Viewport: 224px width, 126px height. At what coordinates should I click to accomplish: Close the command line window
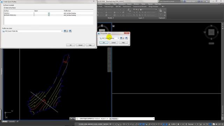point(71,119)
